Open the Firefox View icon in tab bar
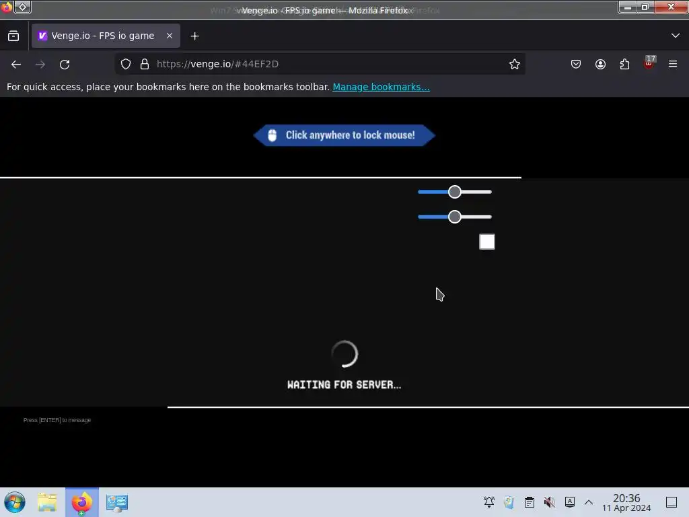The width and height of the screenshot is (689, 517). pos(13,36)
